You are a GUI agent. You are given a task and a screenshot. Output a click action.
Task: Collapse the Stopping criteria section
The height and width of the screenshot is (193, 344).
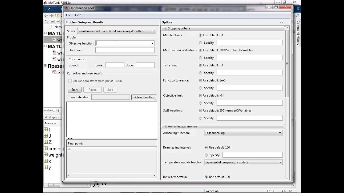[166, 28]
